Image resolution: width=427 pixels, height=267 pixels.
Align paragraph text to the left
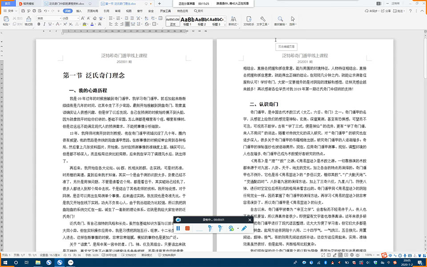coord(111,24)
